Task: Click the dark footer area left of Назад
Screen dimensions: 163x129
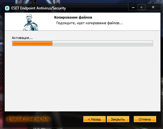Action: pyautogui.click(x=66, y=119)
